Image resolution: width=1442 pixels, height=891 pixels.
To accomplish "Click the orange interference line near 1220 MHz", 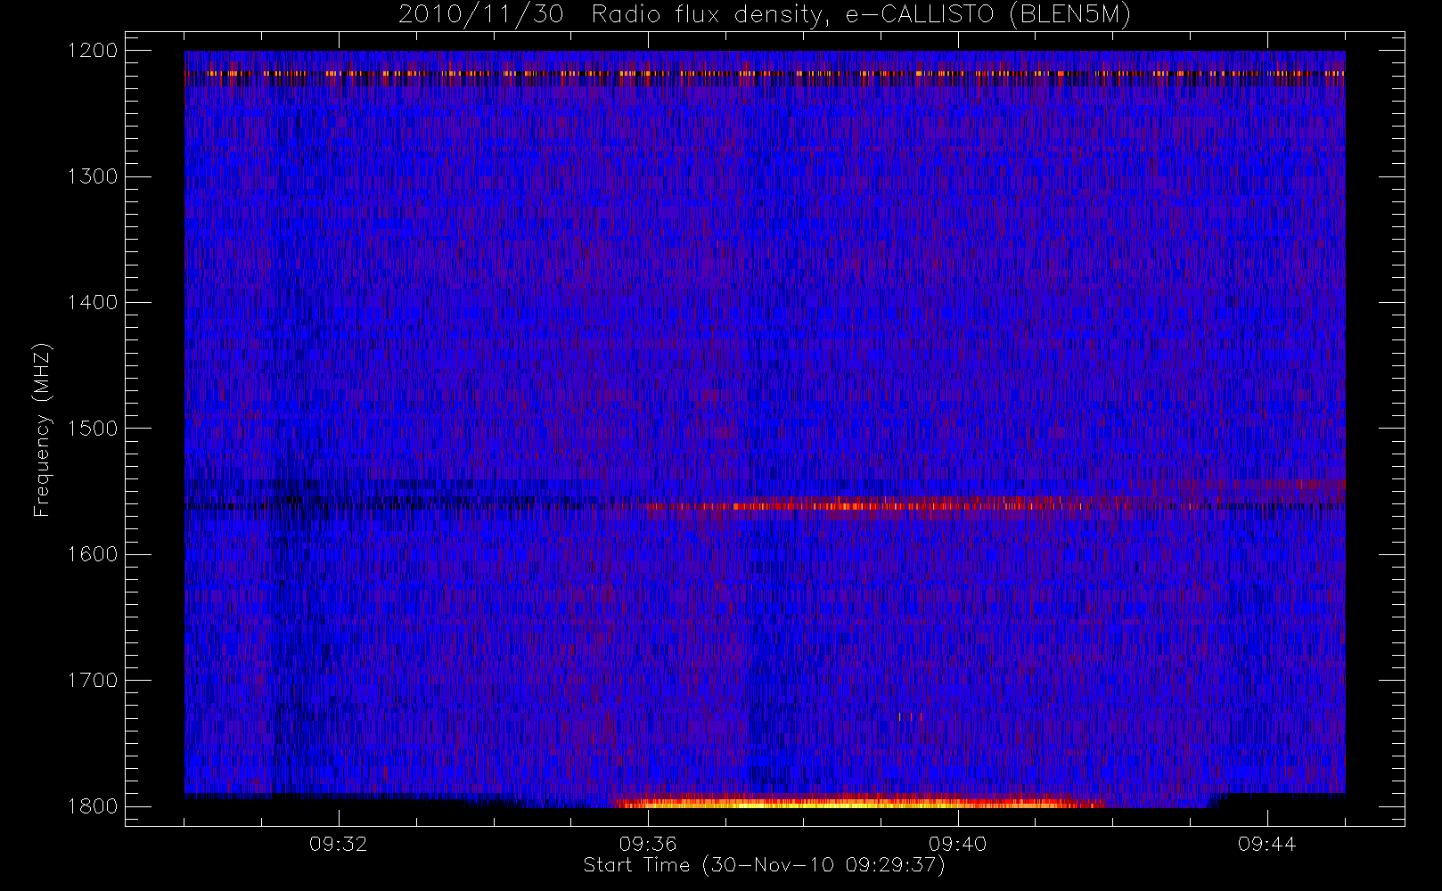I will (x=765, y=74).
